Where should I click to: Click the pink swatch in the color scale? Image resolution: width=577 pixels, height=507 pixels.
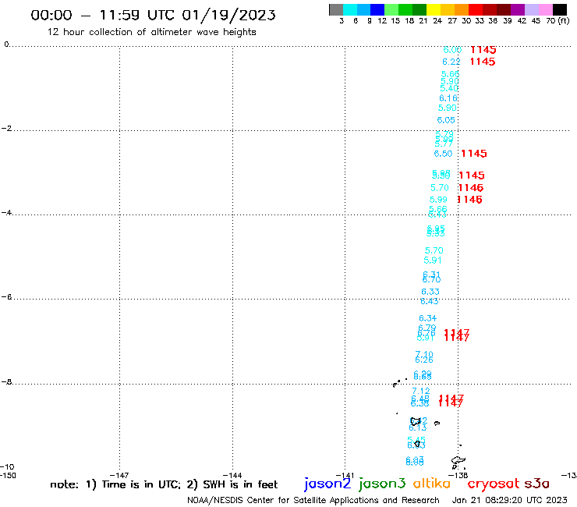tap(545, 9)
